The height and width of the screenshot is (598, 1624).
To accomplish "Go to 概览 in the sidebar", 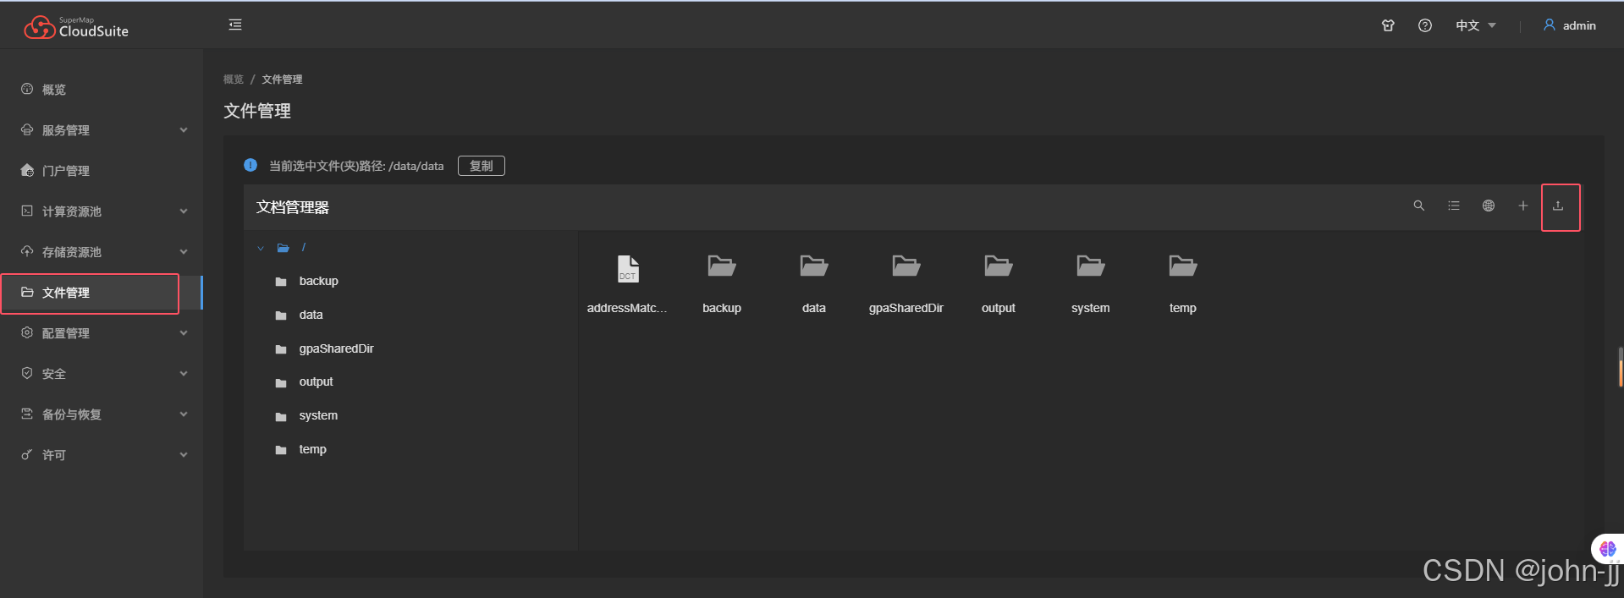I will pos(102,90).
